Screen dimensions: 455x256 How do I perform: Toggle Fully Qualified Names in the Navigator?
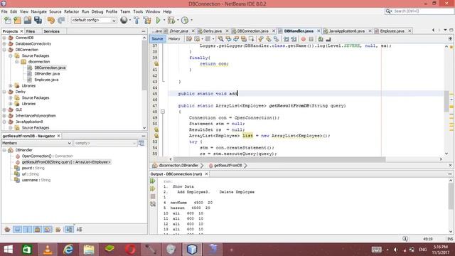click(58, 229)
